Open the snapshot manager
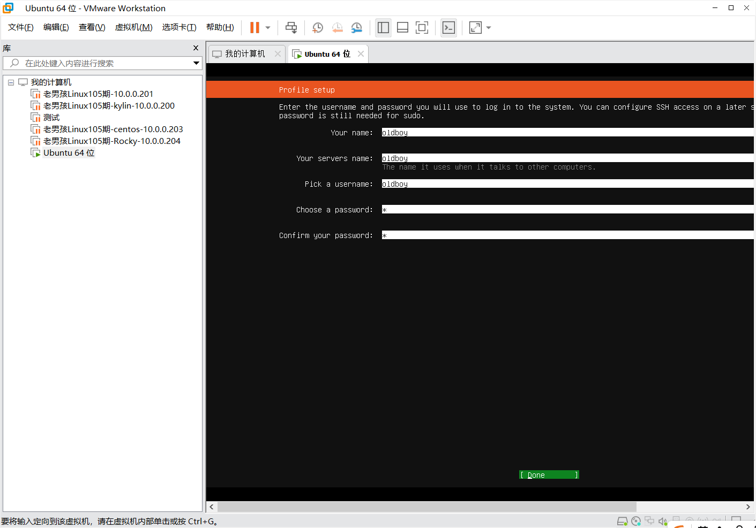 [357, 28]
